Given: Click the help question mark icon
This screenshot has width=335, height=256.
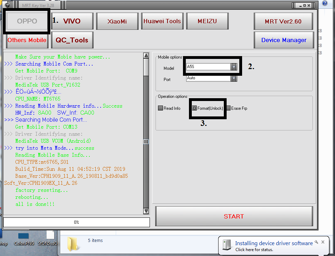Looking at the screenshot, I should [x=325, y=3].
